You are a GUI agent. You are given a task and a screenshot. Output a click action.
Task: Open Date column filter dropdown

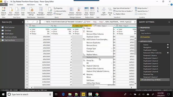[x=49, y=26]
